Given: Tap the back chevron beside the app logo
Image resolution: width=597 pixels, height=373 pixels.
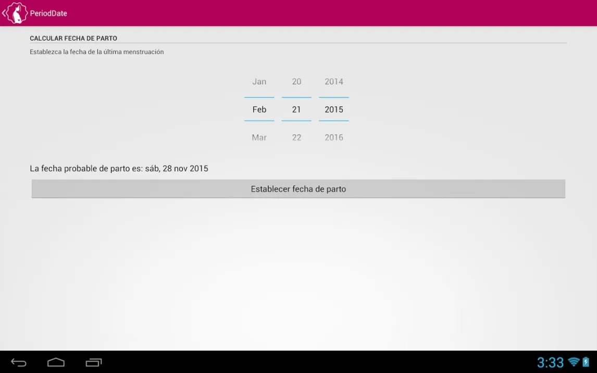Looking at the screenshot, I should [x=4, y=13].
